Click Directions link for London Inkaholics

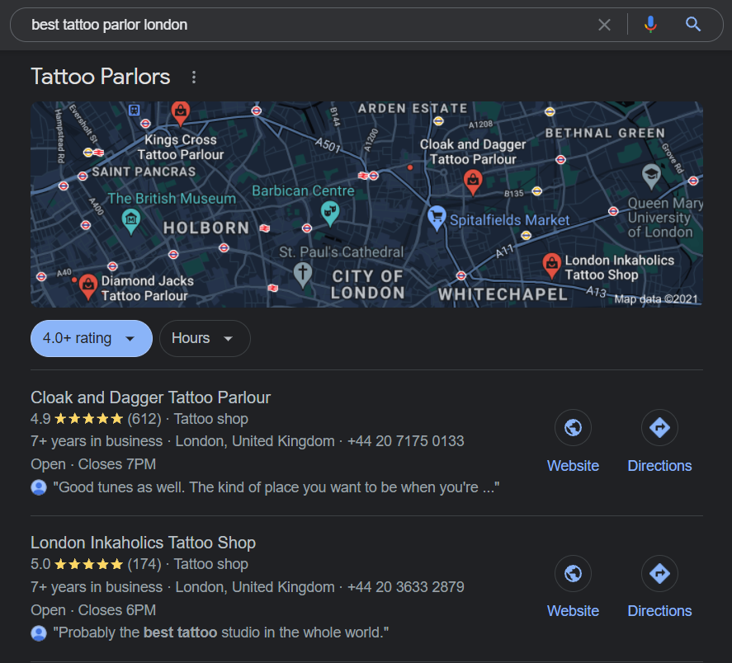coord(659,611)
